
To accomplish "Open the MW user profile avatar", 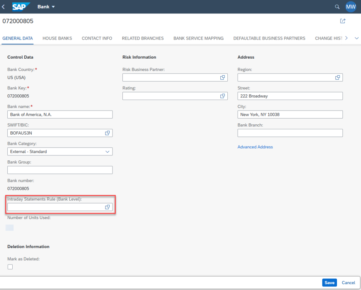I will pyautogui.click(x=351, y=7).
